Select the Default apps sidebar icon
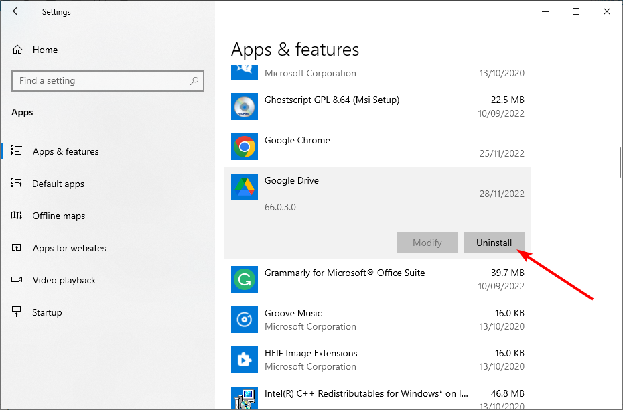This screenshot has width=623, height=410. pos(16,183)
